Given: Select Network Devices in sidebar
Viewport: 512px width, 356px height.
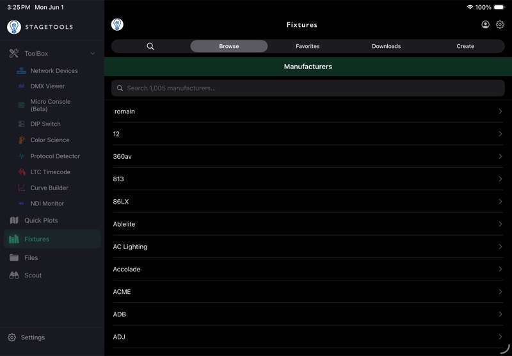Looking at the screenshot, I should click(54, 70).
